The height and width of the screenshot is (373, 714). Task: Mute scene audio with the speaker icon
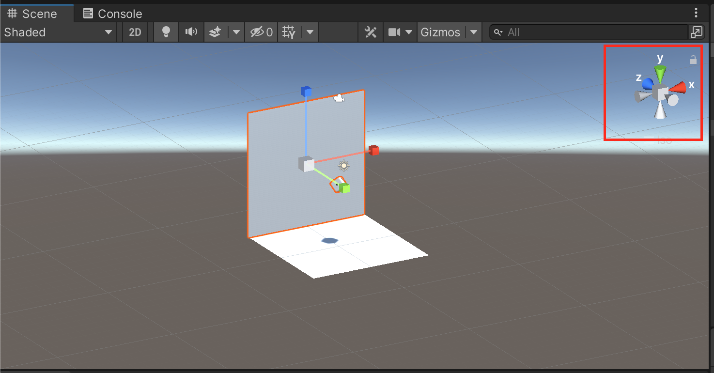point(191,32)
